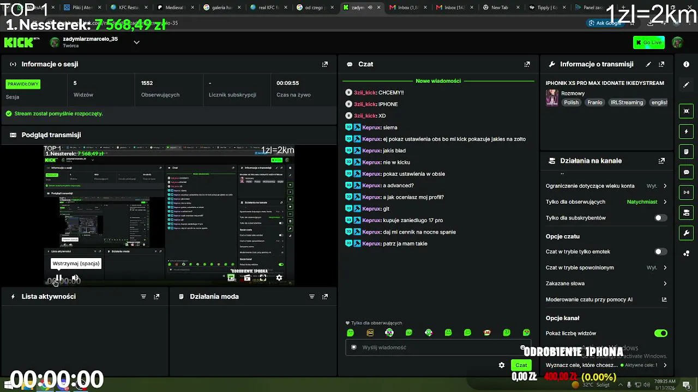
Task: Pop out the Działania moda panel
Action: pos(325,297)
